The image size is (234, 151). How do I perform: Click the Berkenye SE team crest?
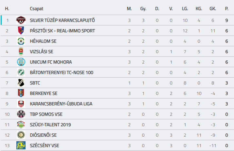pos(21,93)
